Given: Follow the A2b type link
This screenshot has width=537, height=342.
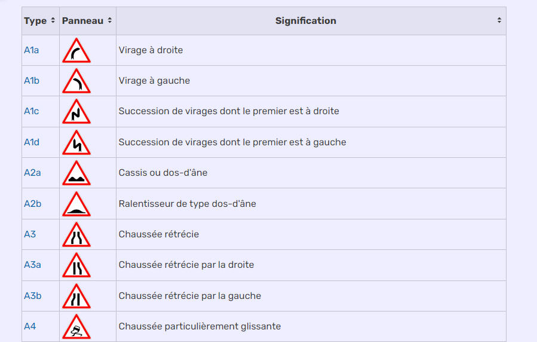Looking at the screenshot, I should (x=32, y=203).
